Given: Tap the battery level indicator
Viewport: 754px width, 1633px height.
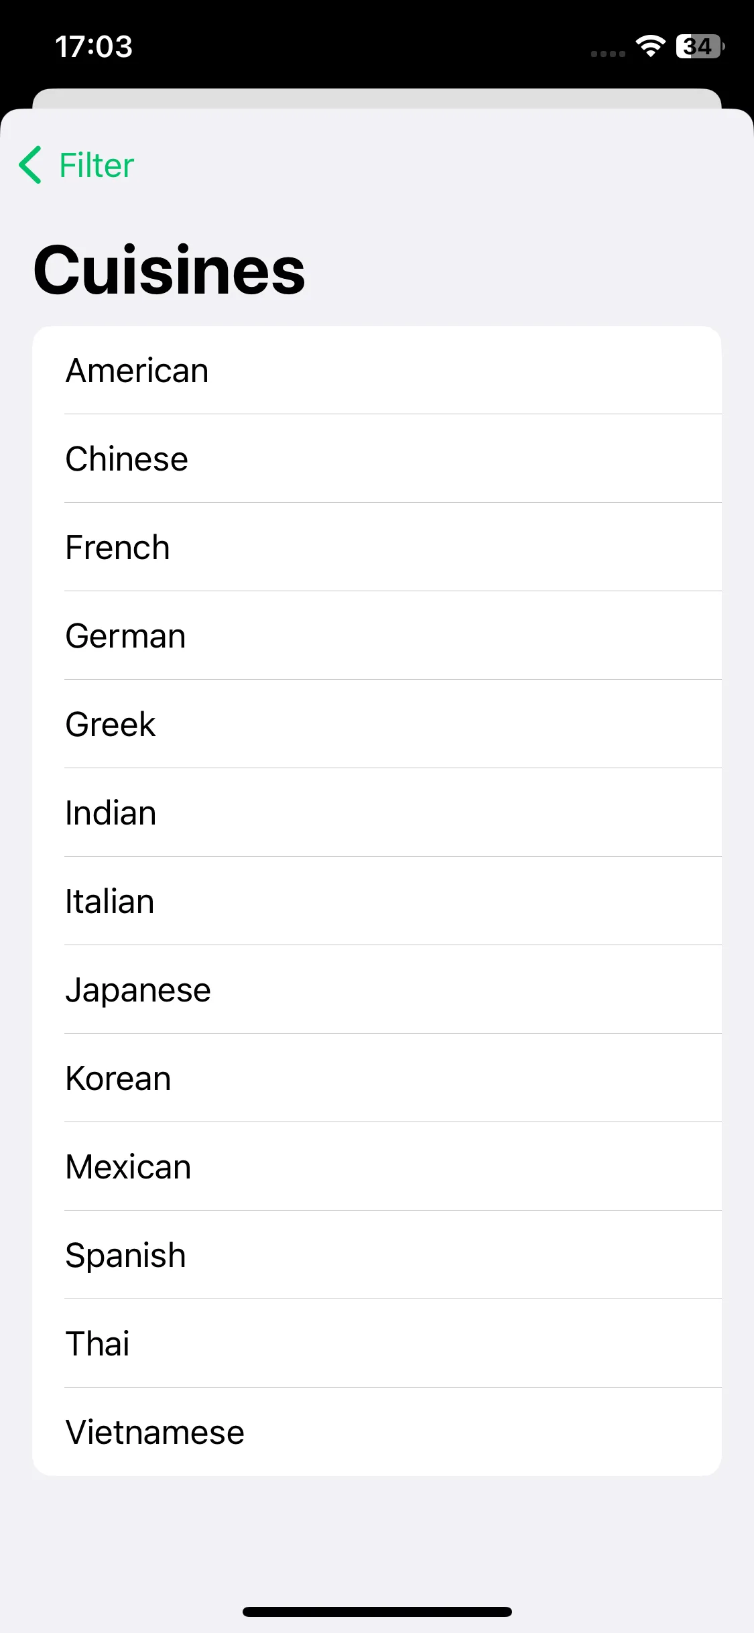Looking at the screenshot, I should pos(700,46).
